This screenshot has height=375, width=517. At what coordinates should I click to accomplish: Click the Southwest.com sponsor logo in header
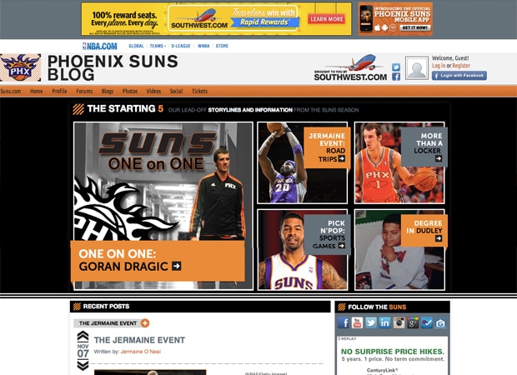coord(350,68)
